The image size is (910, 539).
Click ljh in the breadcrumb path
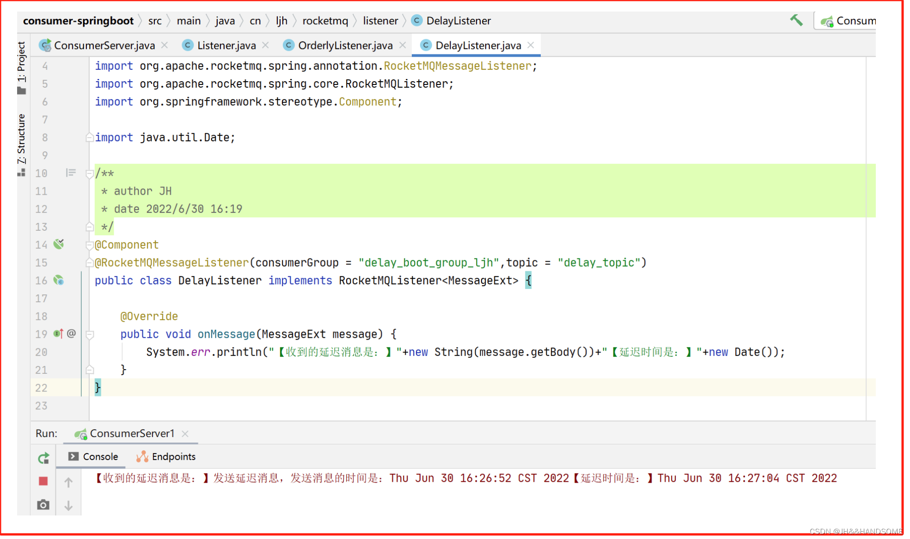point(281,21)
